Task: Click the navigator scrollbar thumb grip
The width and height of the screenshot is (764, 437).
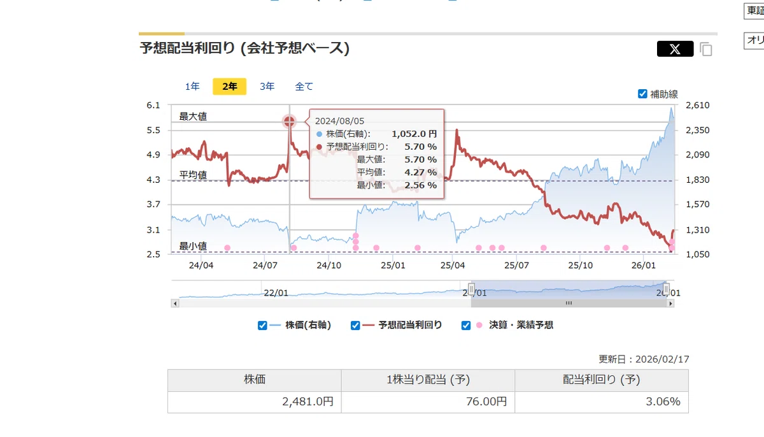Action: tap(569, 303)
